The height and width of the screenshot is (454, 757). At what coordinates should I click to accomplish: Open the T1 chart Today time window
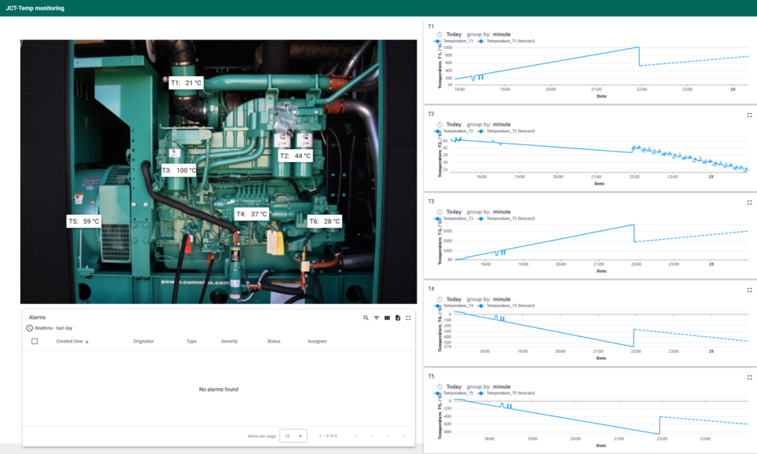coord(454,34)
